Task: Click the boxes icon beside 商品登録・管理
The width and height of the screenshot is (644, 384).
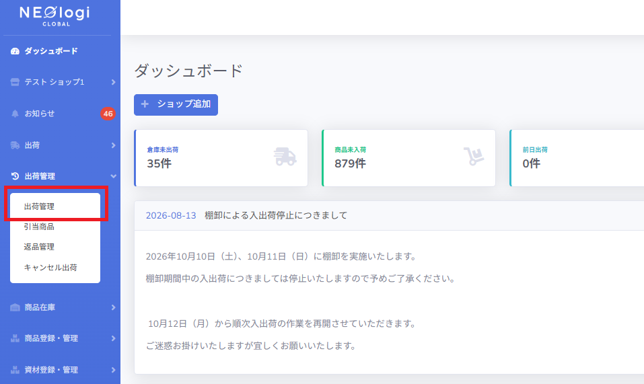Action: (x=15, y=338)
